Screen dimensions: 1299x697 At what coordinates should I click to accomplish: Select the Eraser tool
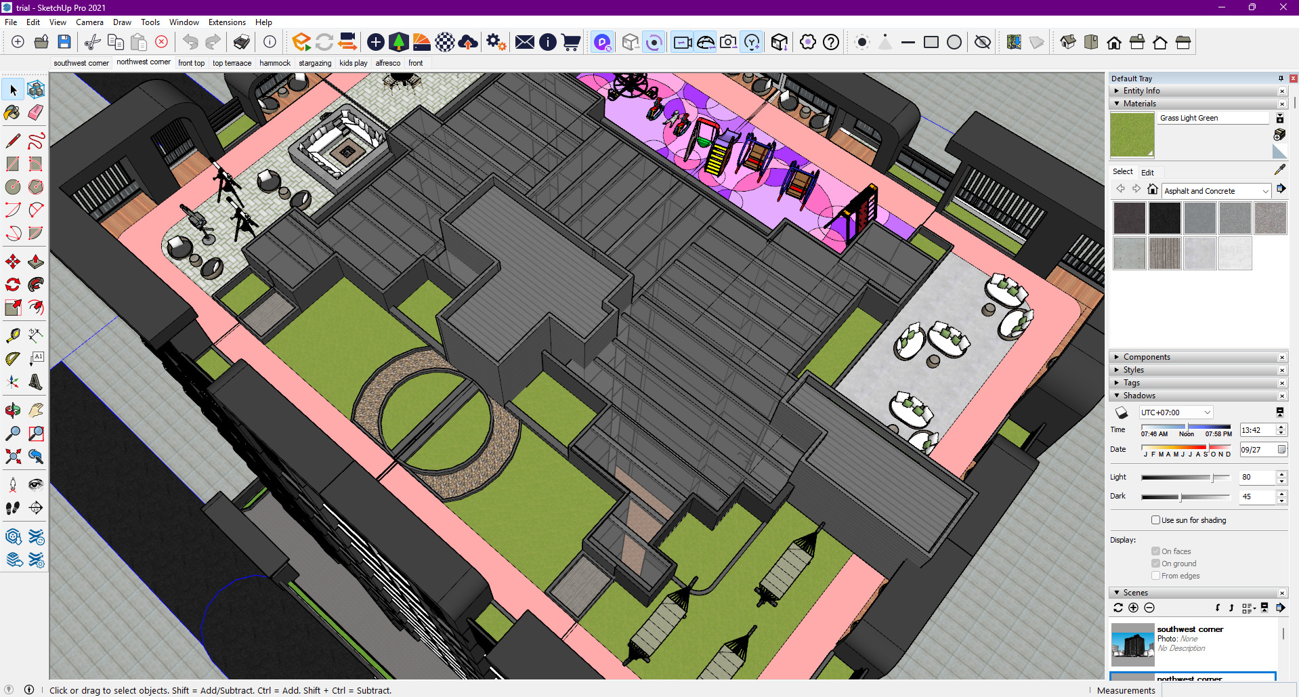36,112
